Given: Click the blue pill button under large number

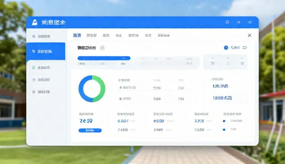Looking at the screenshot, I should pyautogui.click(x=90, y=131).
